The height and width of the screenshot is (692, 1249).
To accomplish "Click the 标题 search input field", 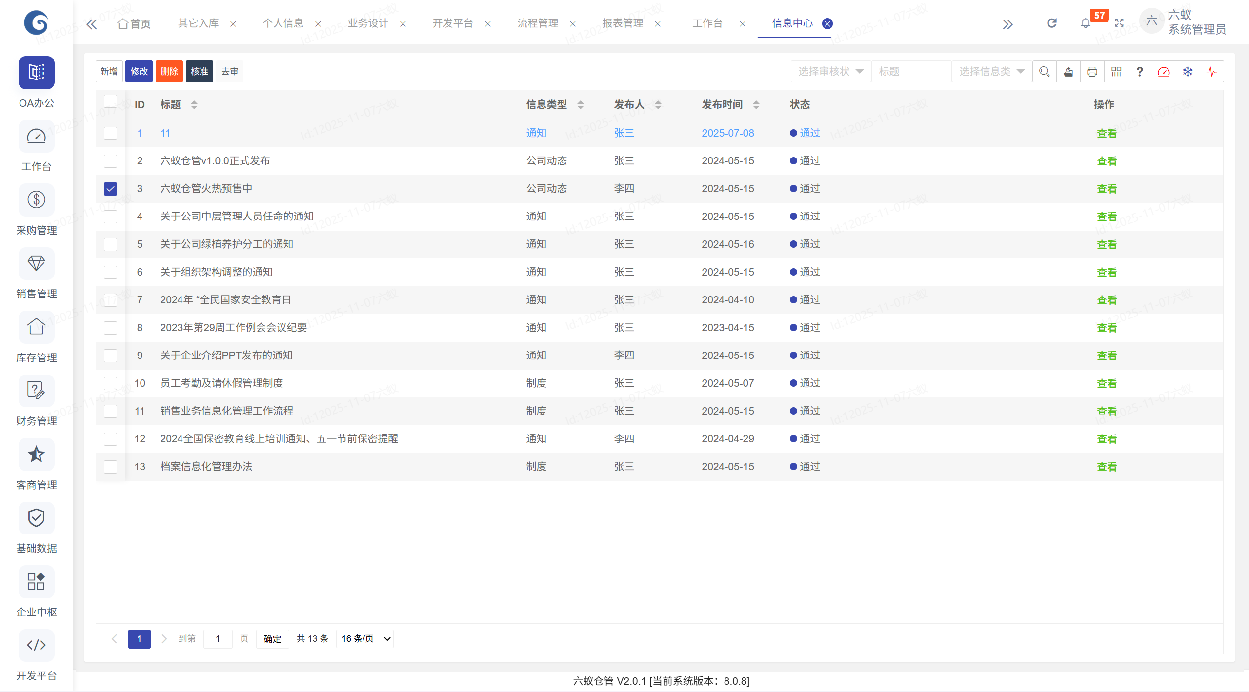I will click(910, 72).
